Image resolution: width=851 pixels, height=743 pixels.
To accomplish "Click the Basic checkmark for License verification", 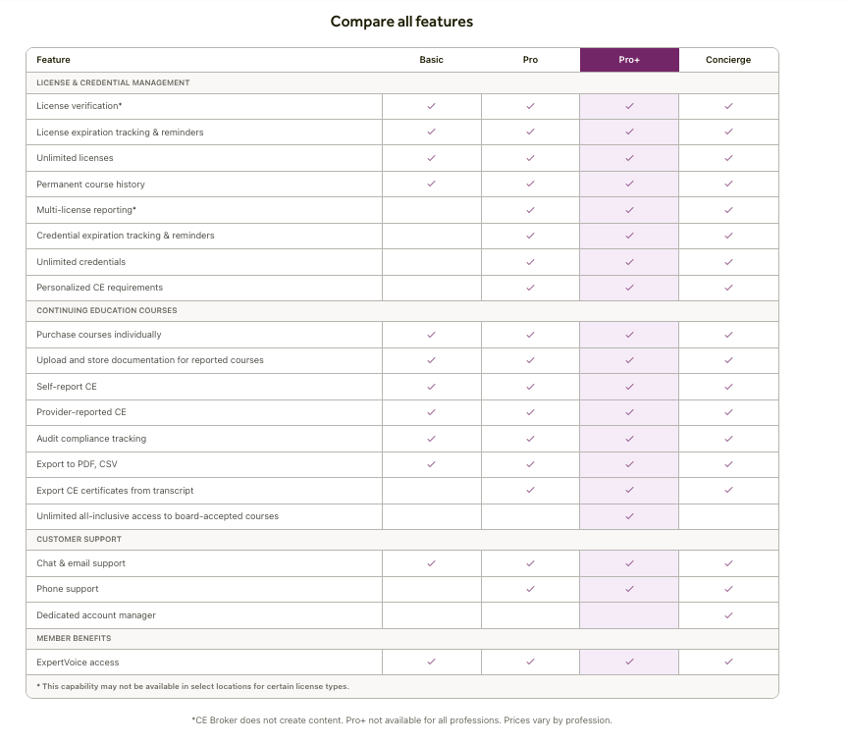I will click(431, 106).
